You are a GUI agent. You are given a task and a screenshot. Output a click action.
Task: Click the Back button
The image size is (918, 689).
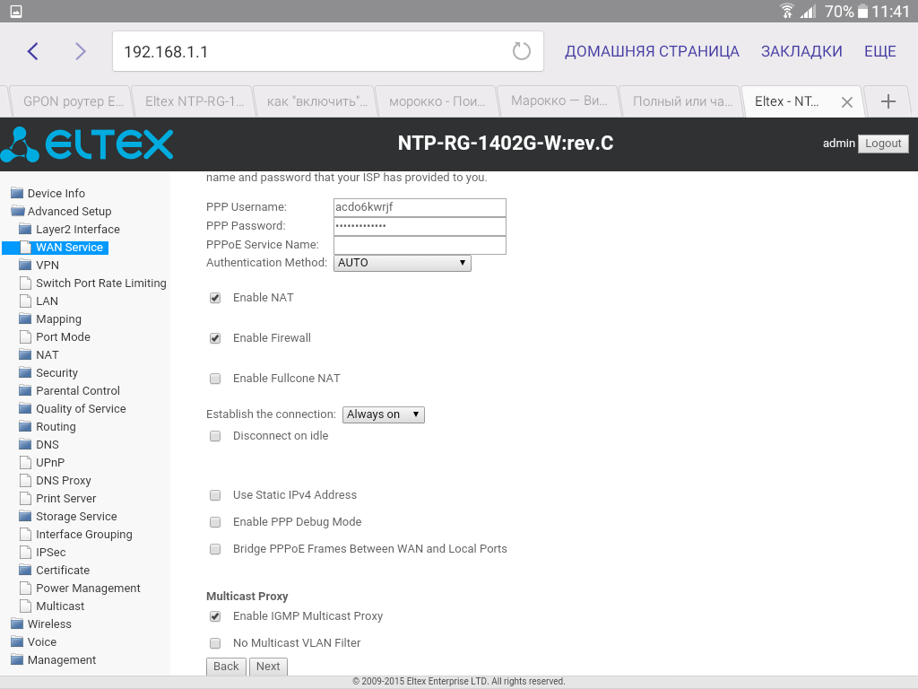pos(226,667)
